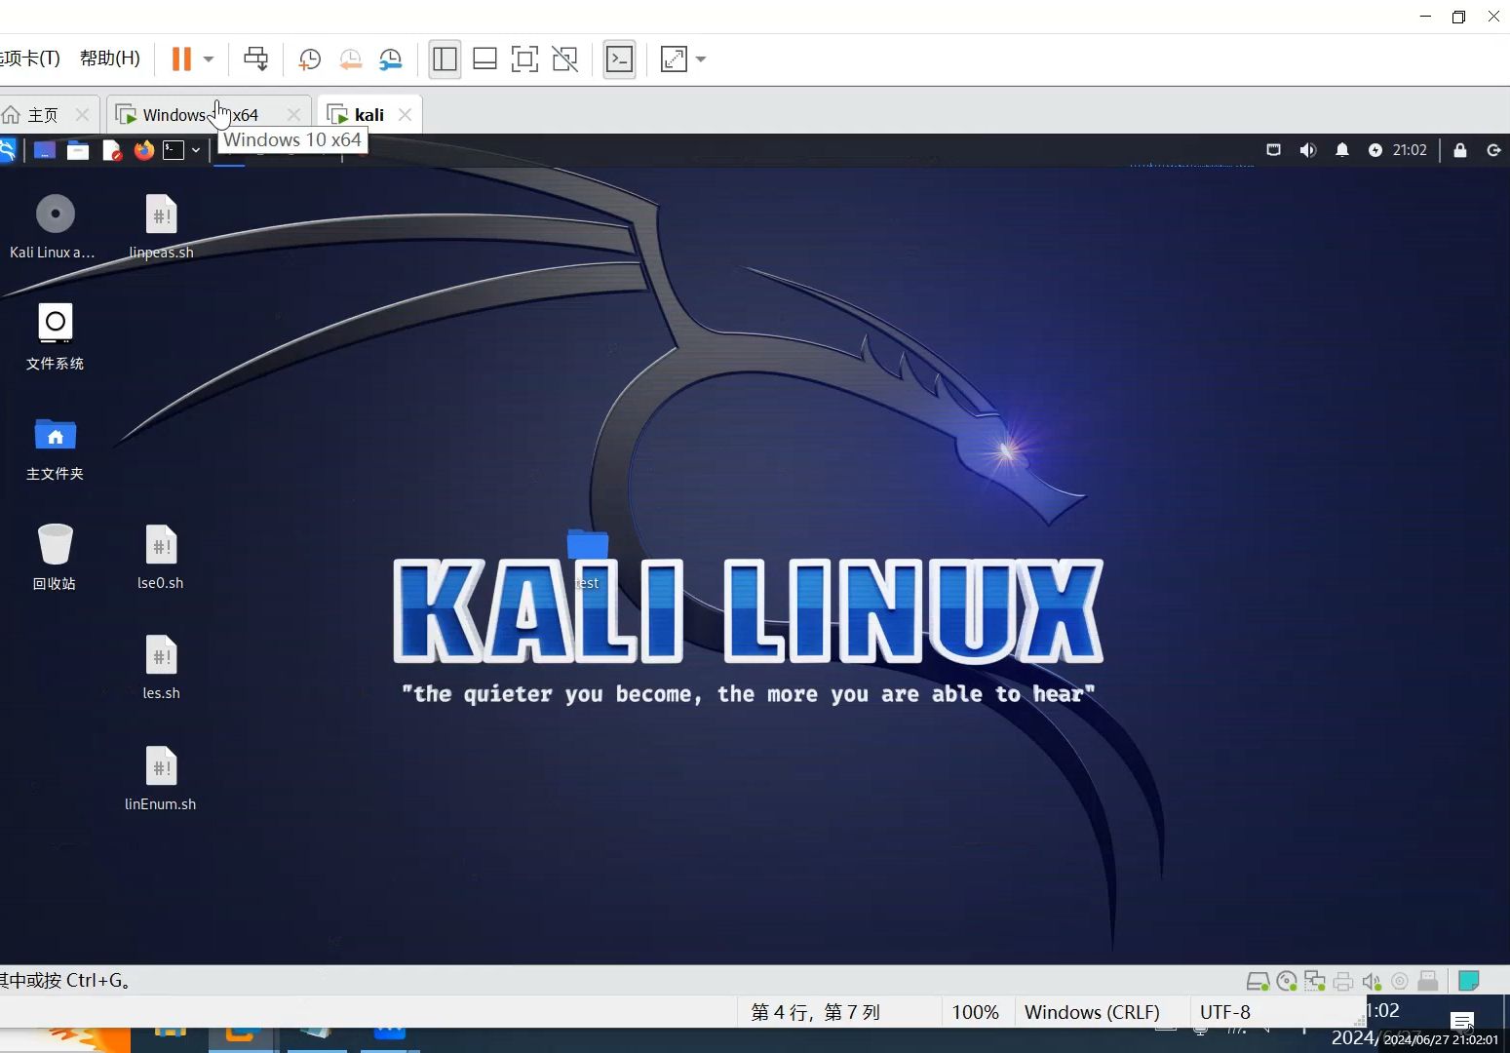Viewport: 1510px width, 1053px height.
Task: Send Ctrl+Alt+Del to the virtual machine
Action: (256, 58)
